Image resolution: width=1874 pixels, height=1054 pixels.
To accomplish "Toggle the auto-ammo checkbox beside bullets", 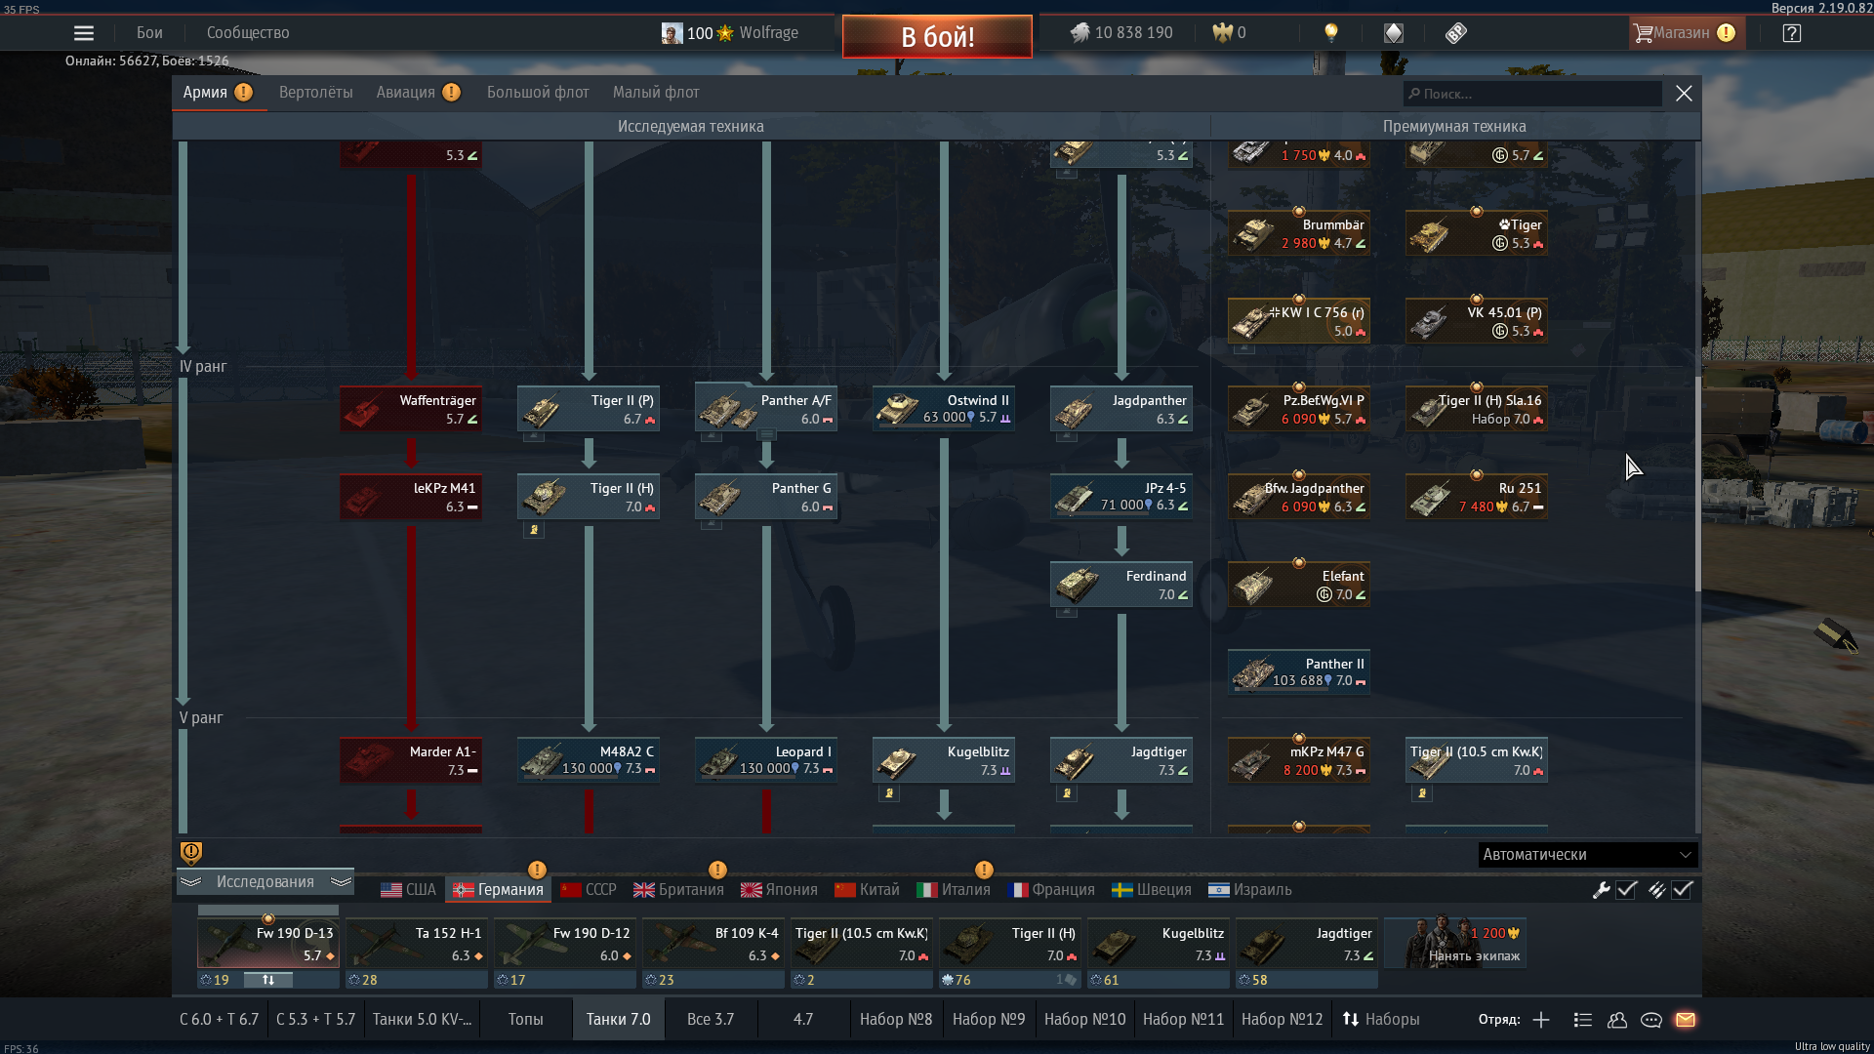I will [x=1682, y=890].
